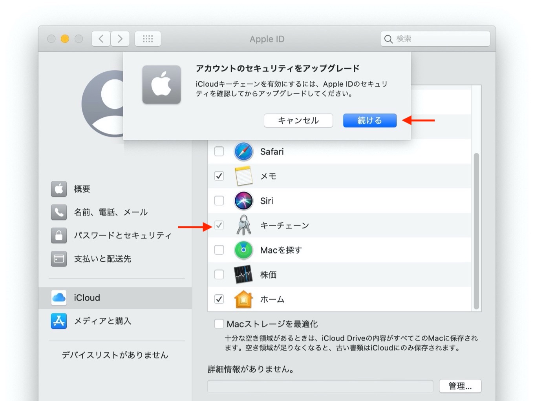
Task: Click the ホーム house icon
Action: coord(243,299)
